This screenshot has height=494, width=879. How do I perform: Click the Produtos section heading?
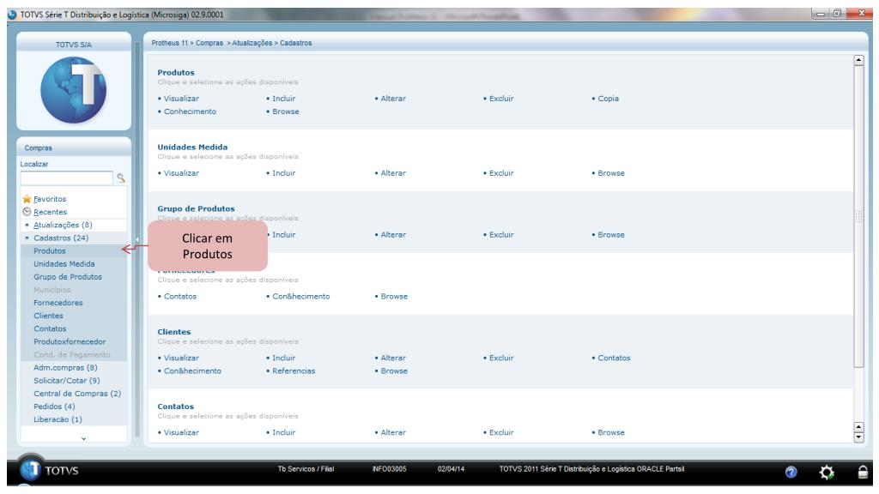[x=176, y=72]
